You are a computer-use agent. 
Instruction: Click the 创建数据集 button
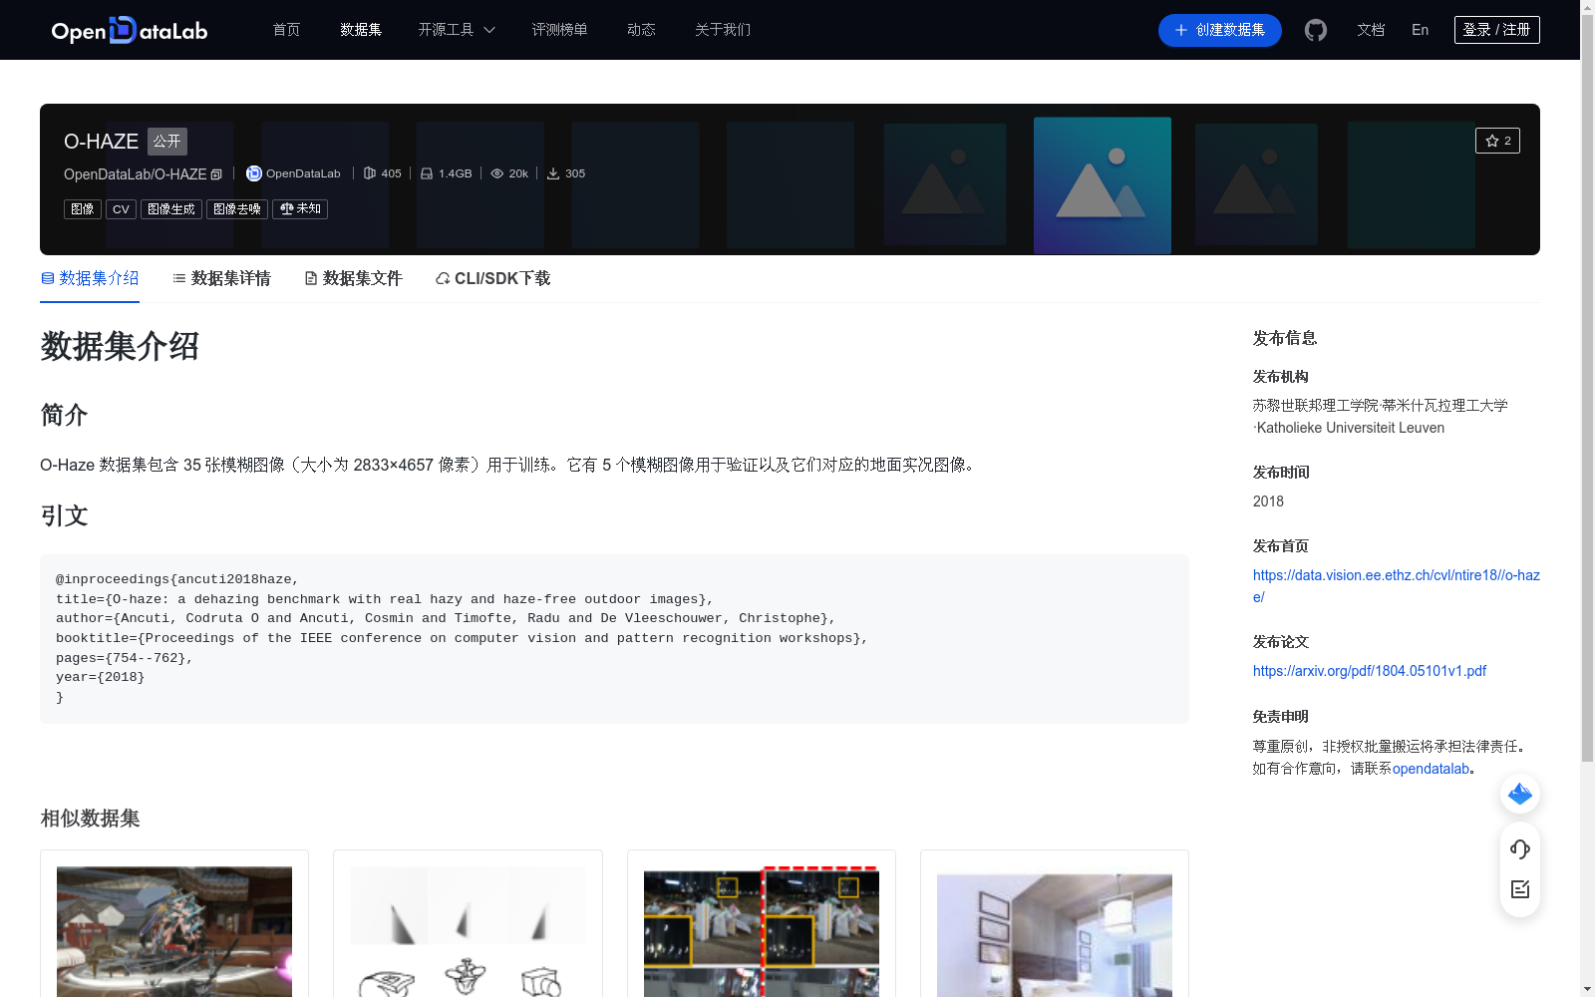[x=1219, y=30]
